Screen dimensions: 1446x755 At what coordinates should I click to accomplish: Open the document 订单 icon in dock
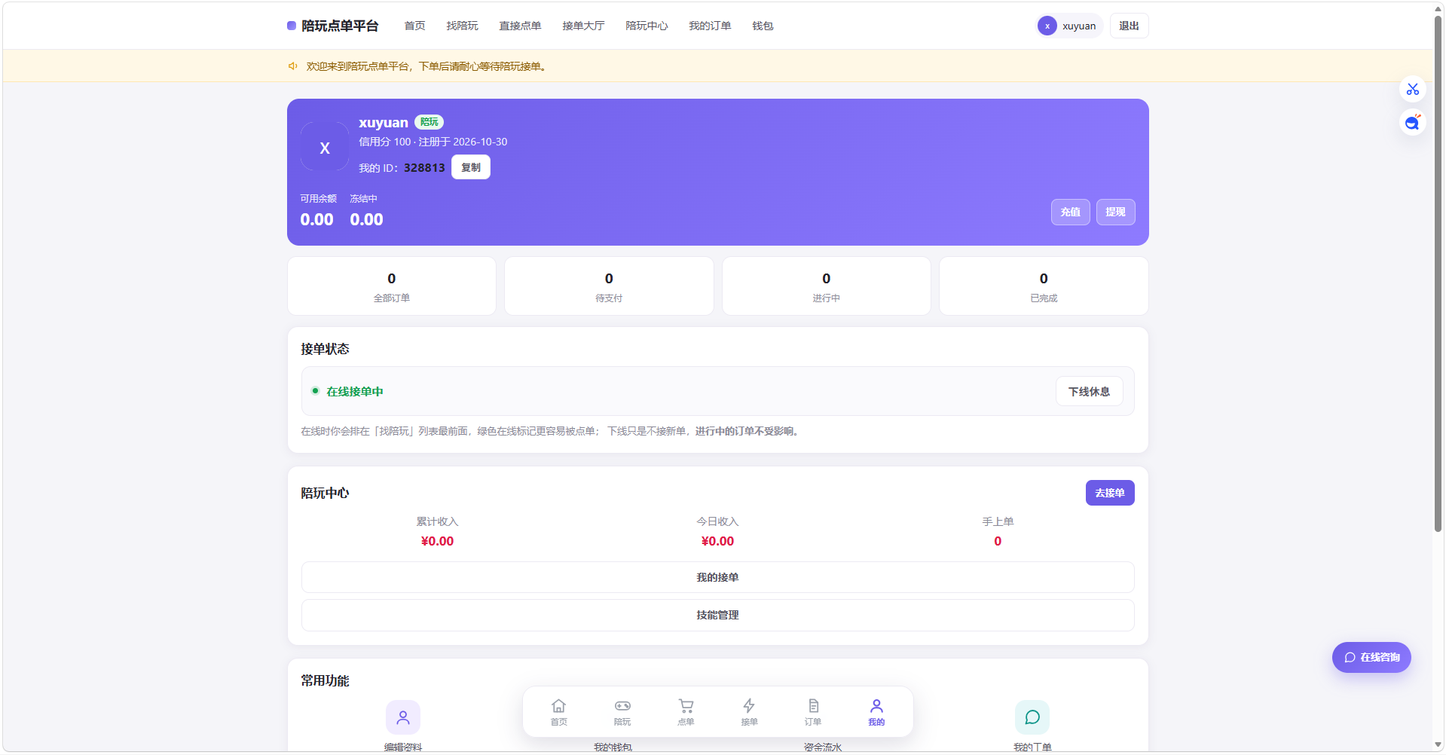coord(813,711)
